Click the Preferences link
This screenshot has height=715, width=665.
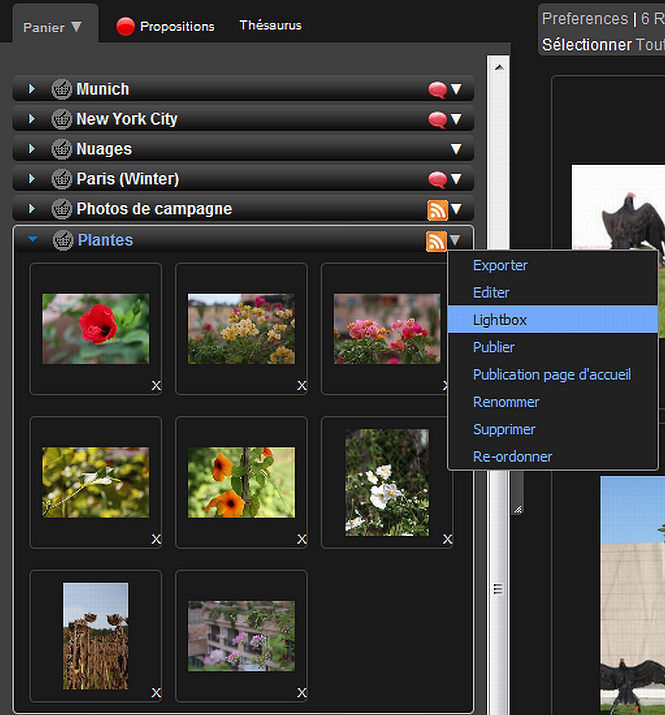click(x=584, y=19)
